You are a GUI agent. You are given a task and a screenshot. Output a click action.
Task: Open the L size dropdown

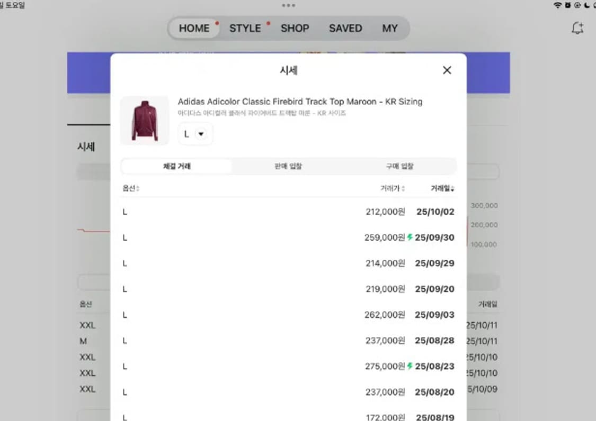pyautogui.click(x=195, y=134)
